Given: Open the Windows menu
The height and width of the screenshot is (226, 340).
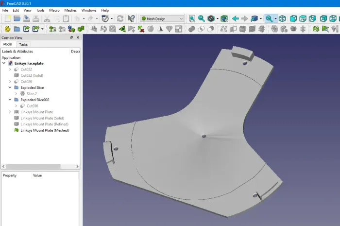Looking at the screenshot, I should (89, 10).
